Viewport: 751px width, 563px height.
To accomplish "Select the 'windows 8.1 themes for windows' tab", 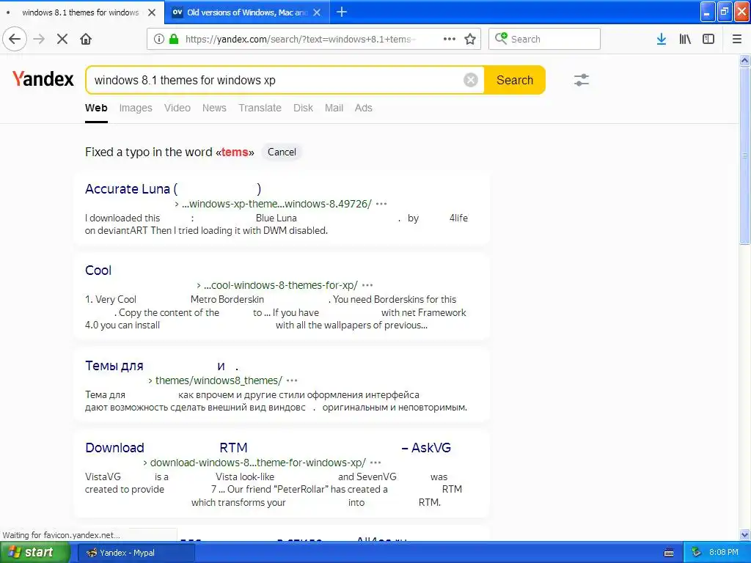I will 81,12.
